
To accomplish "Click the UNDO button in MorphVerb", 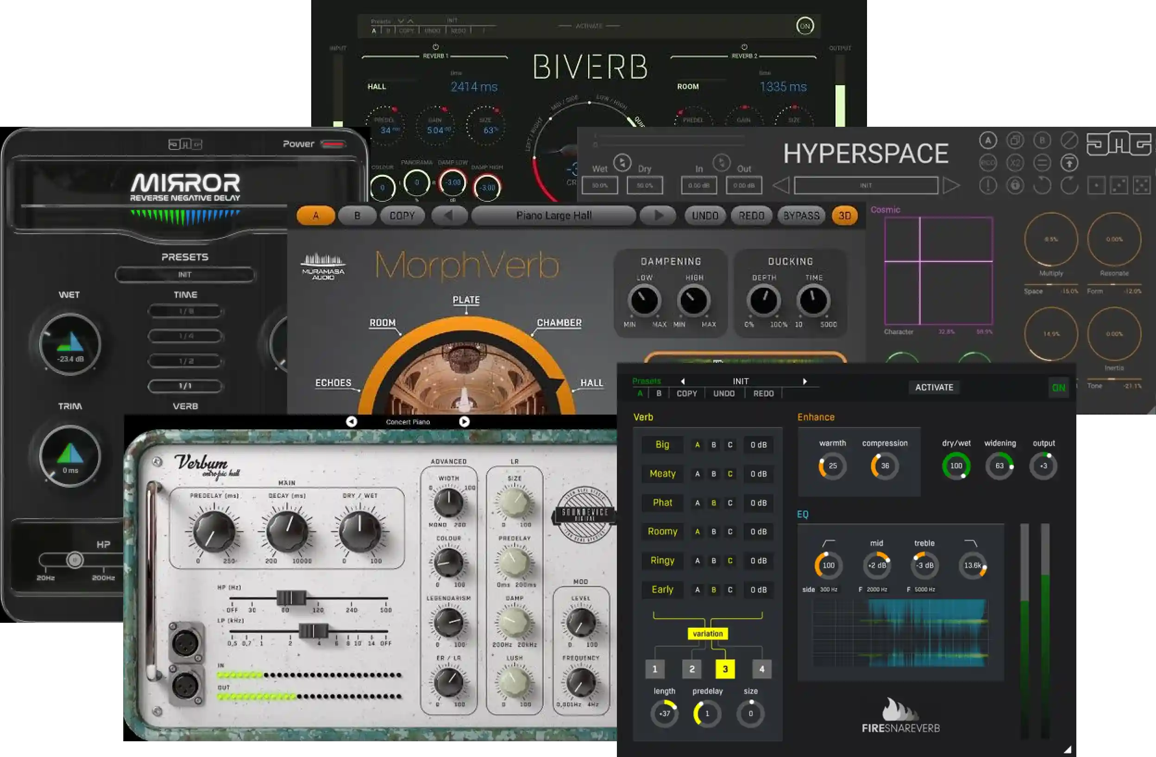I will (705, 216).
